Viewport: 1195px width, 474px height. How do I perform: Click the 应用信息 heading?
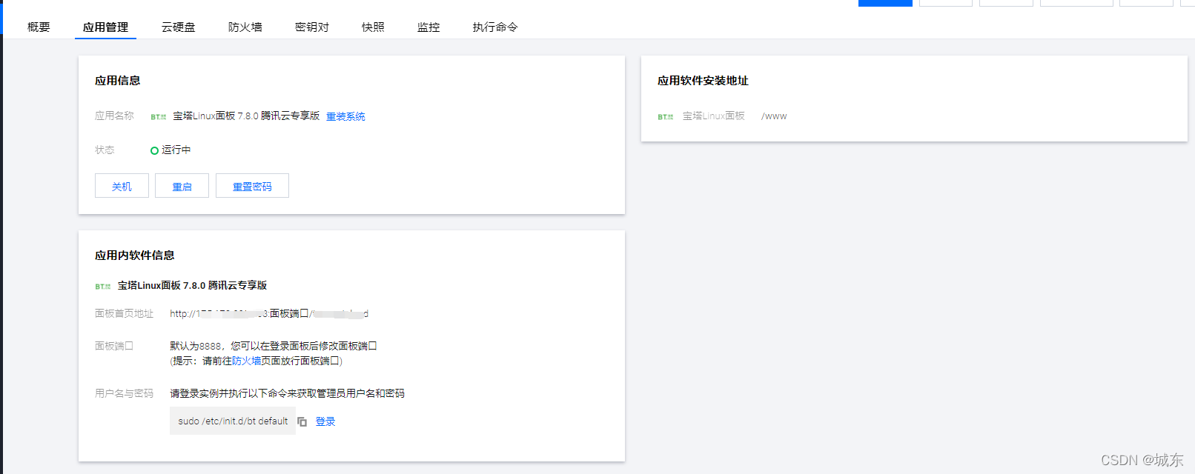point(117,81)
